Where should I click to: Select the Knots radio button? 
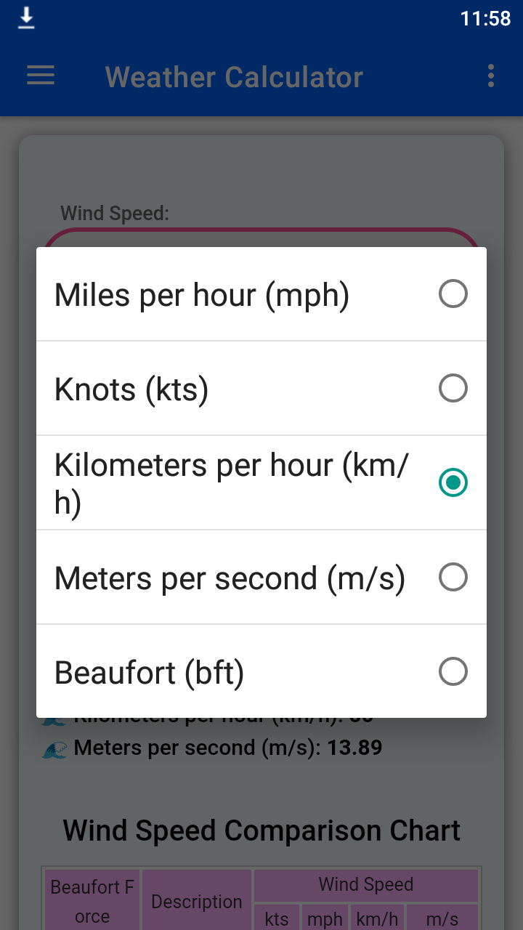(453, 389)
